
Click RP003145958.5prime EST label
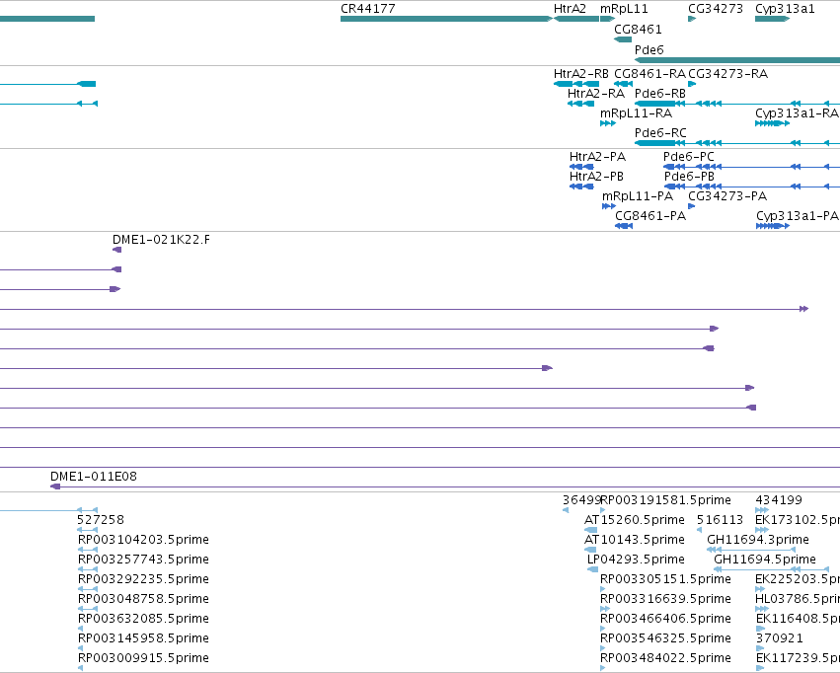(x=143, y=638)
